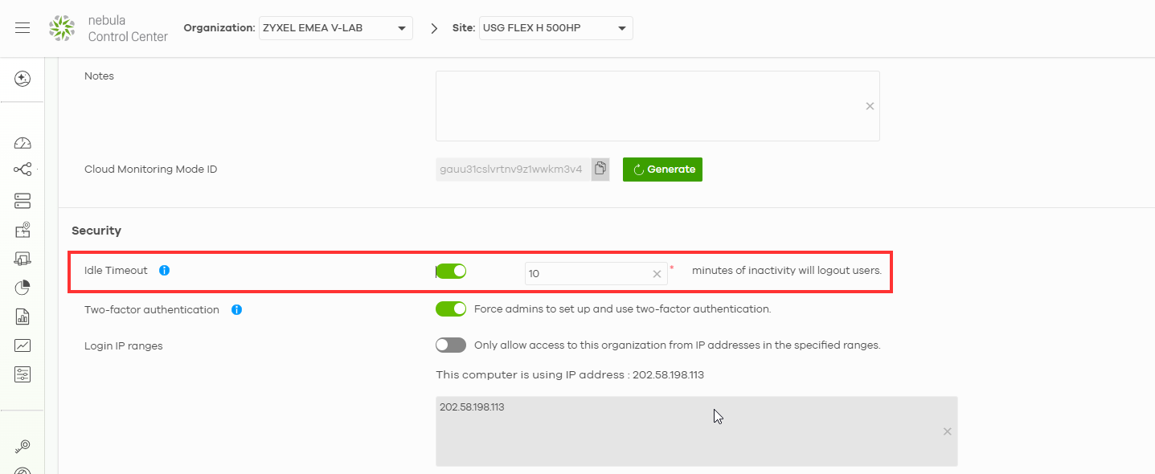Viewport: 1155px width, 474px height.
Task: Click the 'Cloud Monitoring Mode ID' label
Action: 151,170
